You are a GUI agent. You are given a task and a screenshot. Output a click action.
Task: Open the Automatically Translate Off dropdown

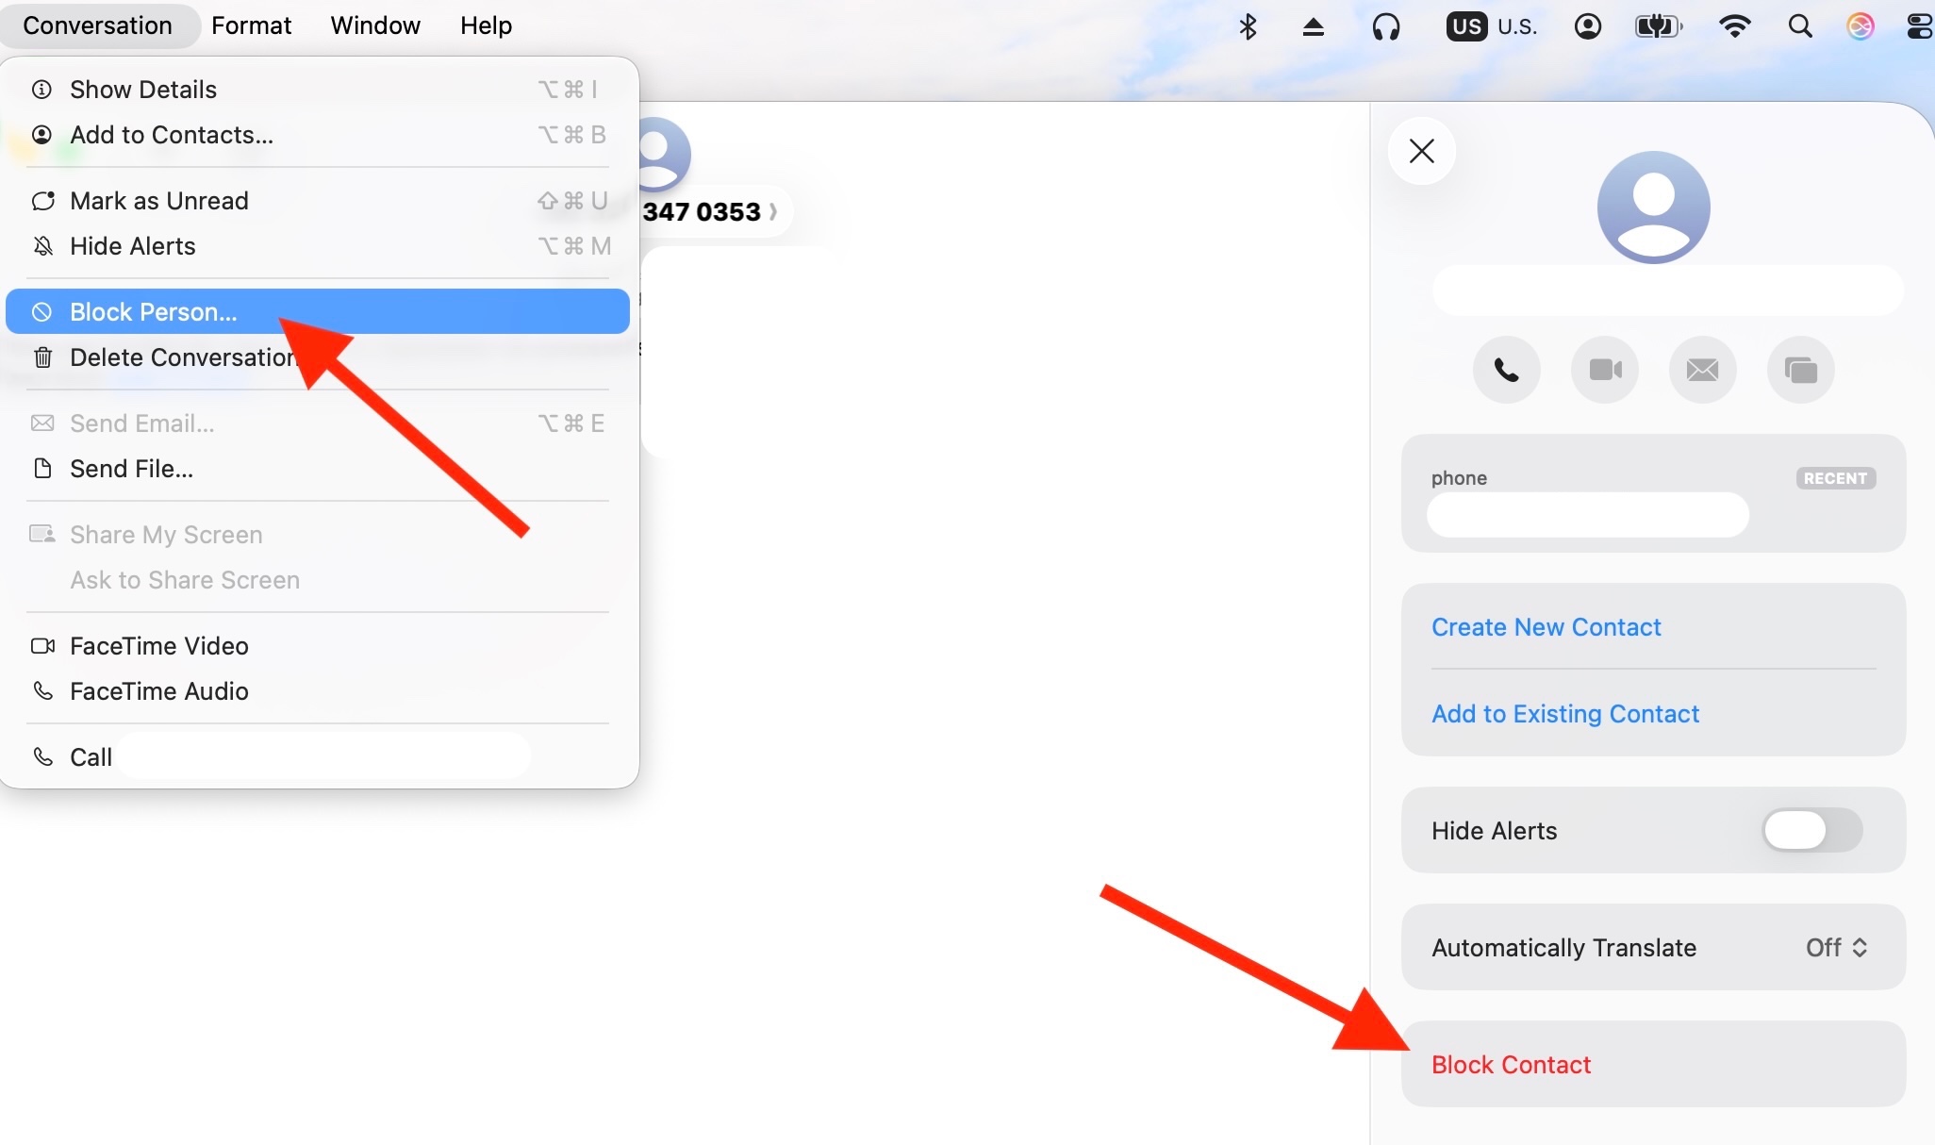(x=1836, y=948)
